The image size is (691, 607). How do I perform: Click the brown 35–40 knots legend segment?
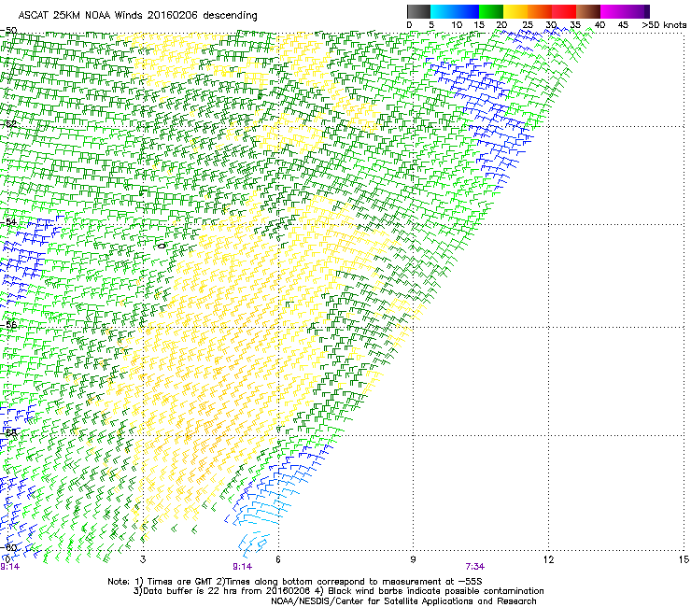tap(588, 11)
